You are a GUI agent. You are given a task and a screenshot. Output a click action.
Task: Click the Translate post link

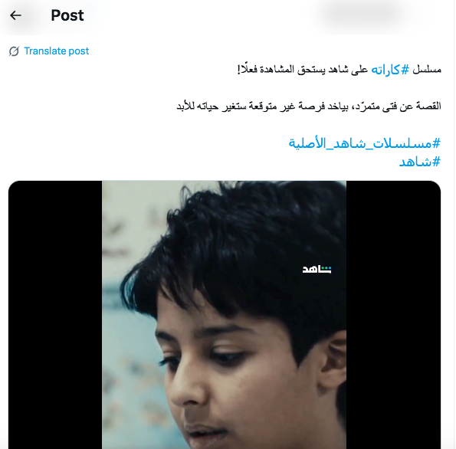point(57,51)
